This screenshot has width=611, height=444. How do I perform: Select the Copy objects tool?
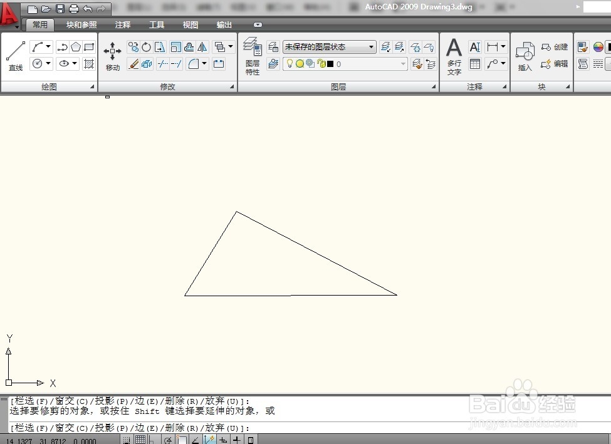pos(133,47)
